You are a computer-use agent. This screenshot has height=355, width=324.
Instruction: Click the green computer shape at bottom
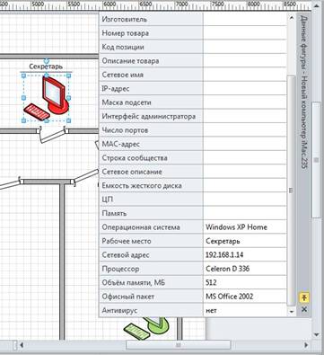point(146,326)
